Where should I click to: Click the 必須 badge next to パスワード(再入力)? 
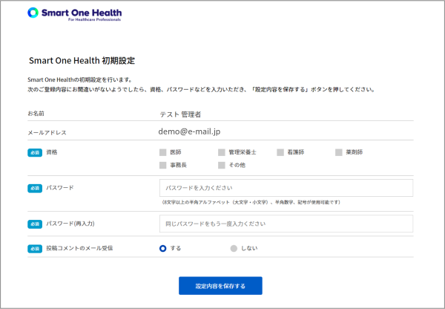pyautogui.click(x=35, y=224)
